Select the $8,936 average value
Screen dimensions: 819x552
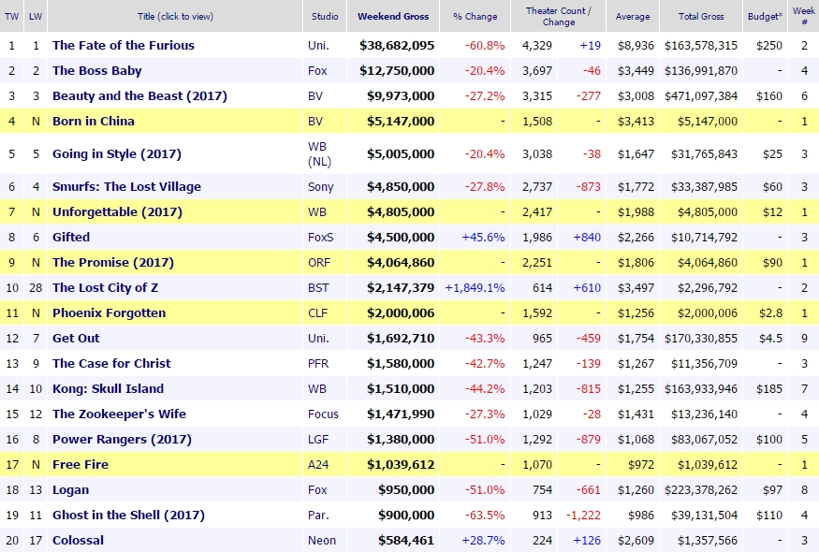(x=636, y=46)
